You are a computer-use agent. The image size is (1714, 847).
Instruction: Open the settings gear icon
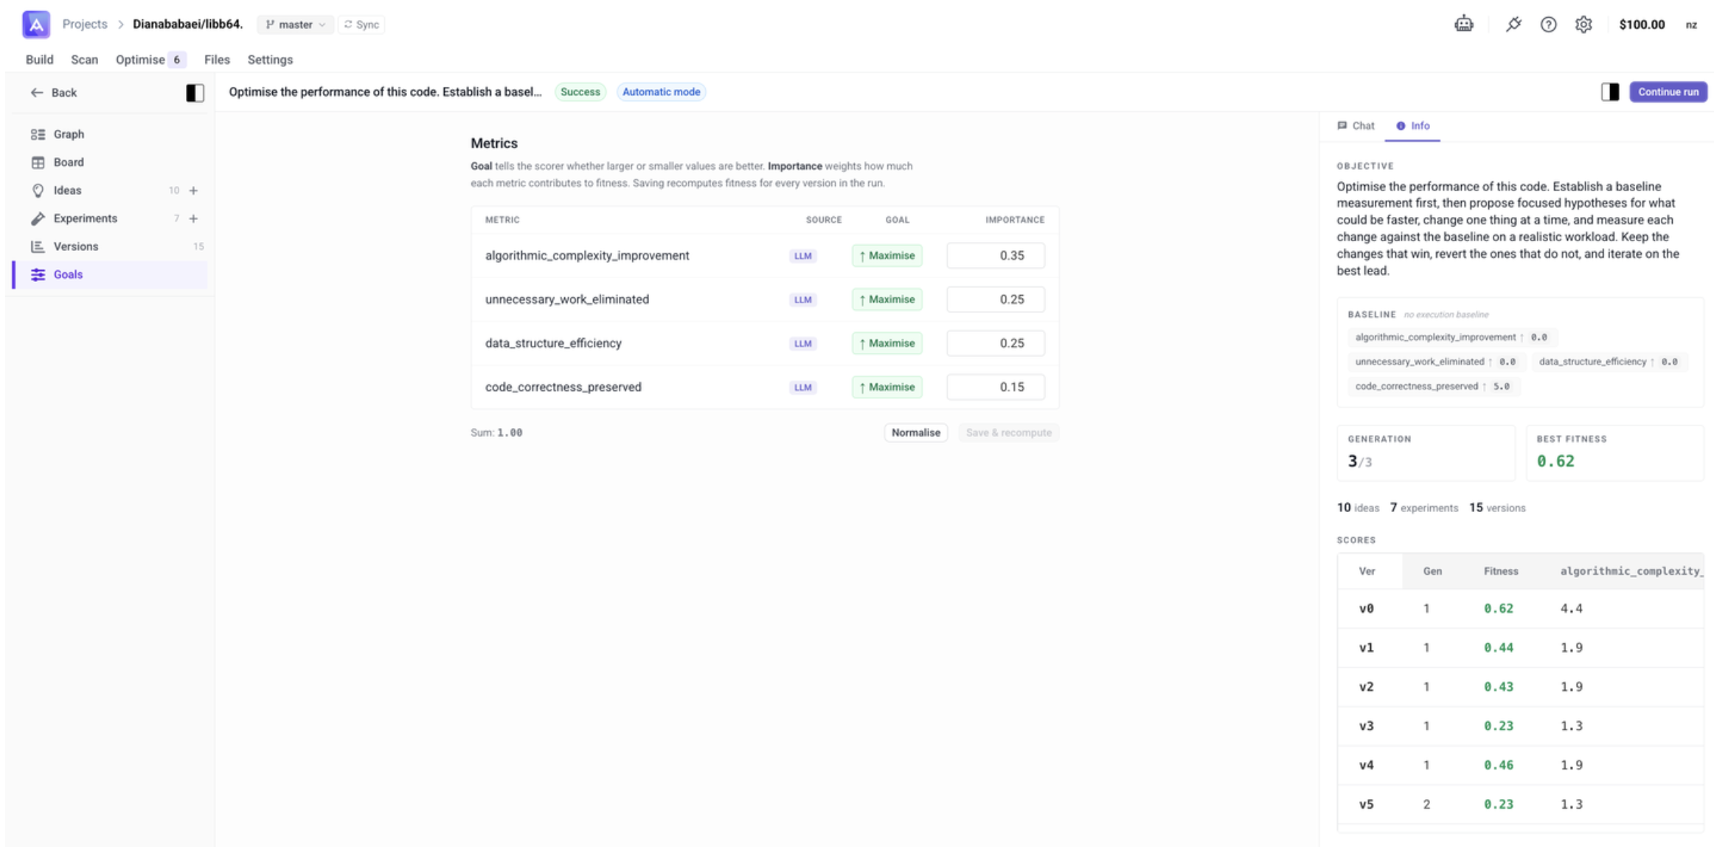click(1583, 24)
